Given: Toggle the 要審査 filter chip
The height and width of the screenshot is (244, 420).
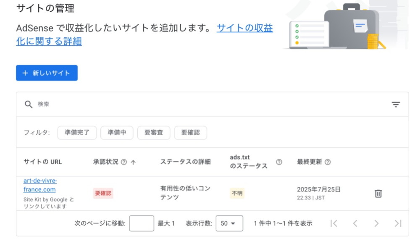Looking at the screenshot, I should 154,133.
